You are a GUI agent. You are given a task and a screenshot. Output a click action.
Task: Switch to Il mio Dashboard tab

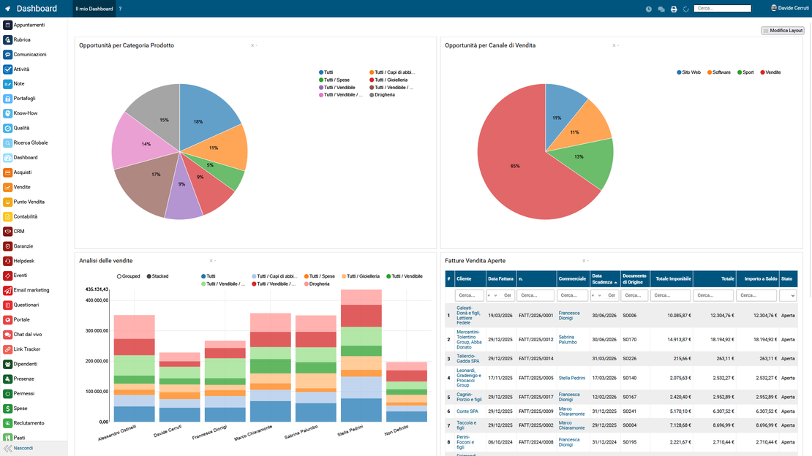click(x=94, y=9)
